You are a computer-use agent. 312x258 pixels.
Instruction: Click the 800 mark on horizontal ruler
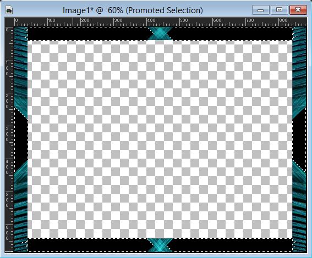[283, 20]
